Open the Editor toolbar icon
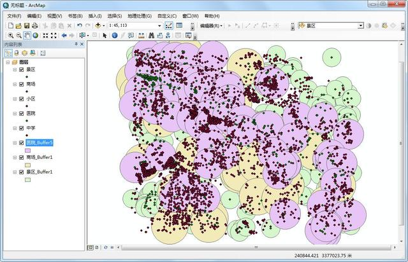Image resolution: width=408 pixels, height=262 pixels. tap(168, 25)
